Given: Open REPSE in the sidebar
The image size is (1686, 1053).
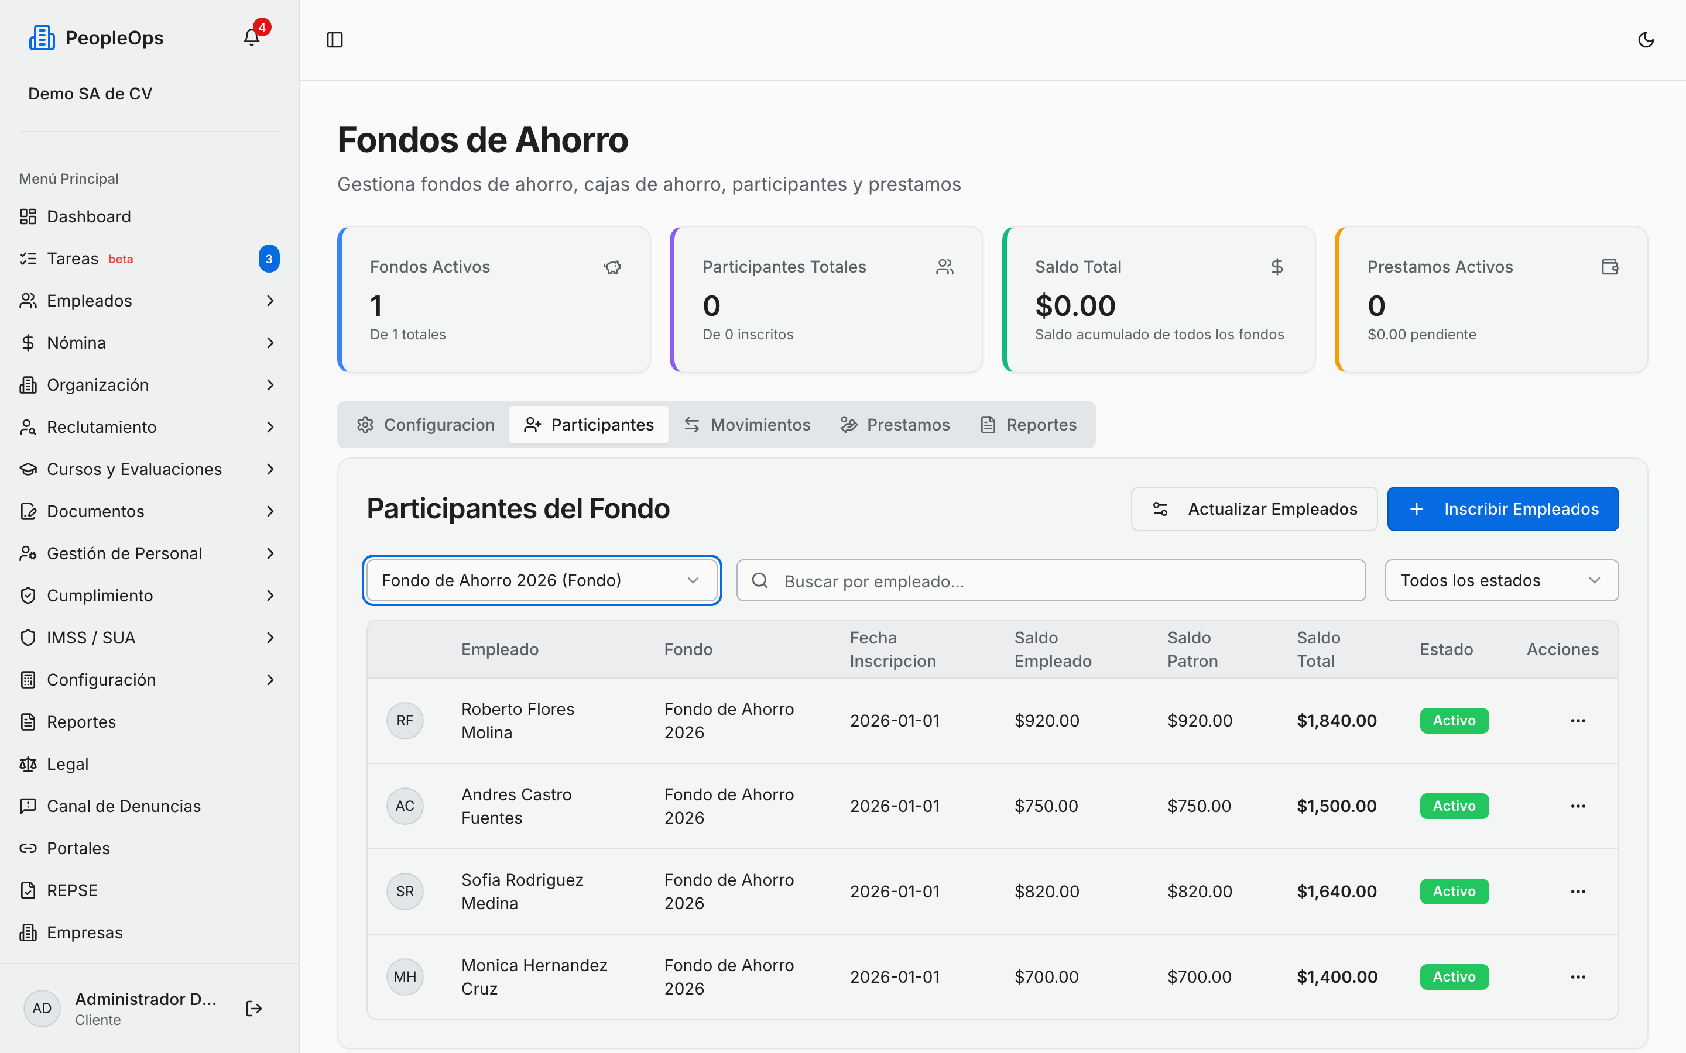Looking at the screenshot, I should [149, 891].
